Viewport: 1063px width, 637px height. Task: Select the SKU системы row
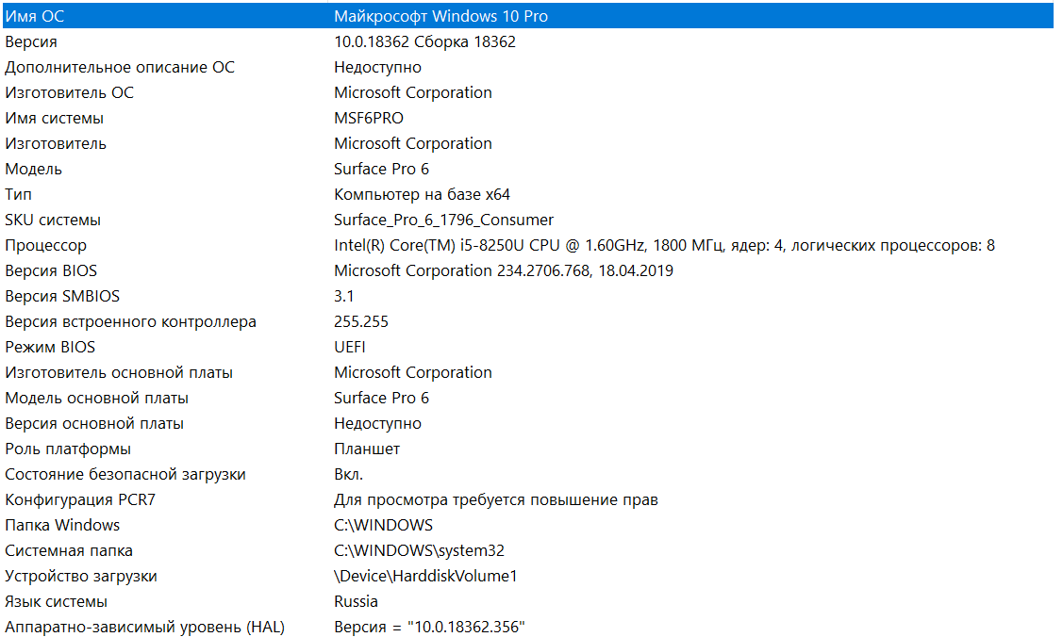[528, 220]
